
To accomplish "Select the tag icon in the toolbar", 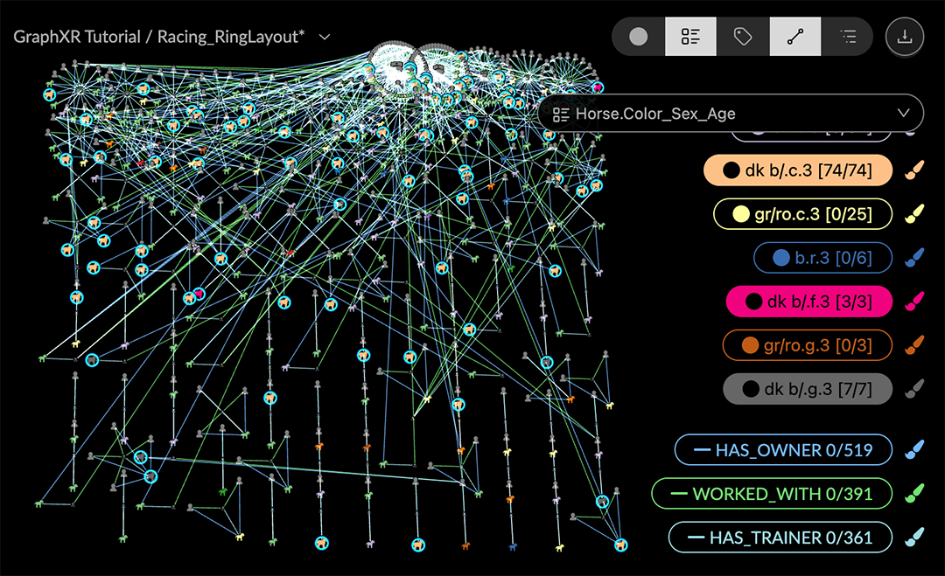I will [743, 37].
